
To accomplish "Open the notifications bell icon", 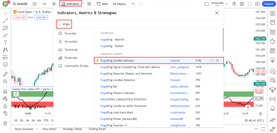I will (x=273, y=108).
